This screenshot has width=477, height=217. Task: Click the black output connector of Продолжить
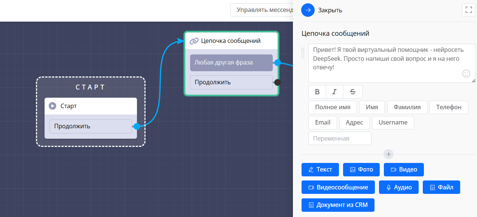pyautogui.click(x=278, y=82)
